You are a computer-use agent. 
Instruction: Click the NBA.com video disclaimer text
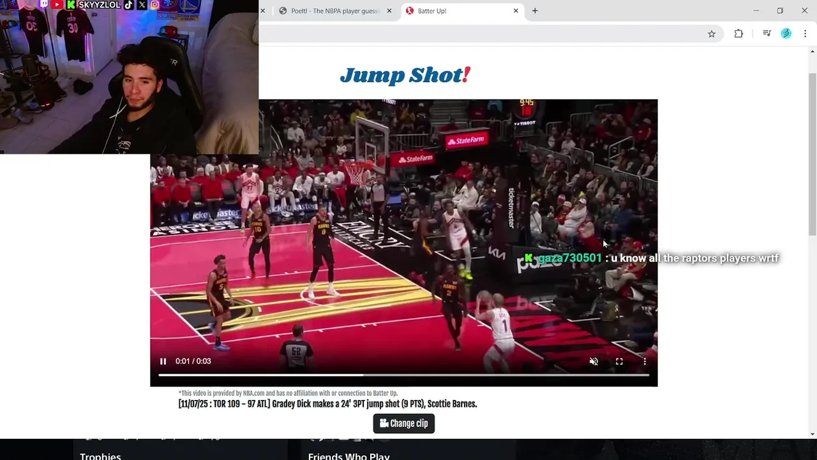pos(288,394)
